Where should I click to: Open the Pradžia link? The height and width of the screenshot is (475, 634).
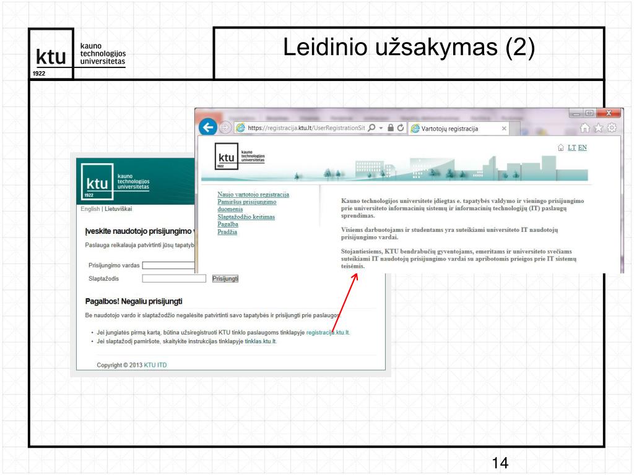click(227, 232)
